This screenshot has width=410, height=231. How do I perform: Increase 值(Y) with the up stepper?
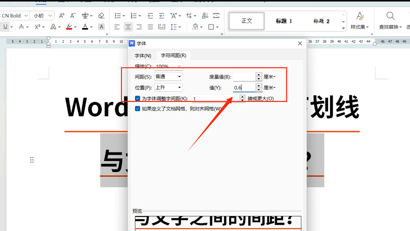click(x=259, y=86)
